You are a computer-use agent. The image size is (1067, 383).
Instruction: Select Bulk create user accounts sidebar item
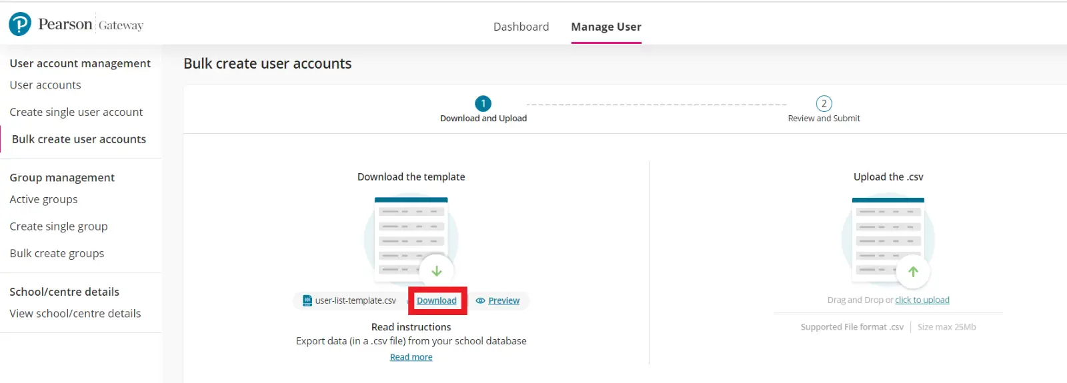(79, 139)
